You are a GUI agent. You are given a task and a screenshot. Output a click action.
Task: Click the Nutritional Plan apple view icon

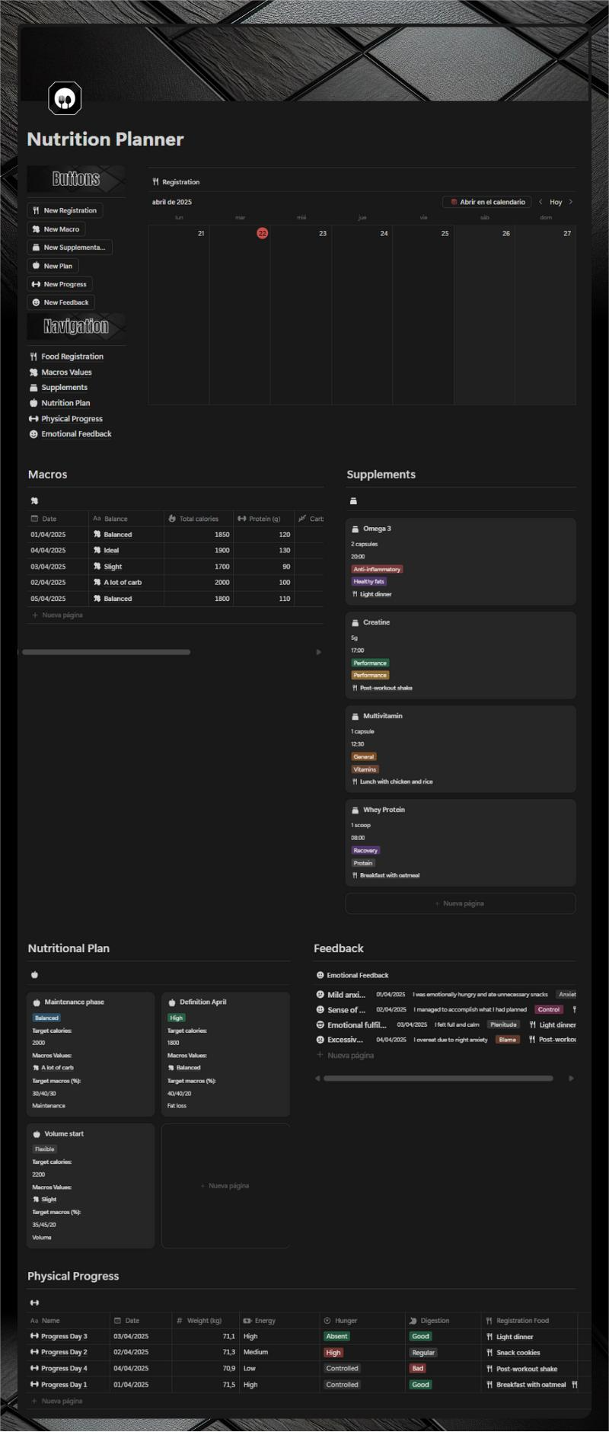tap(34, 974)
